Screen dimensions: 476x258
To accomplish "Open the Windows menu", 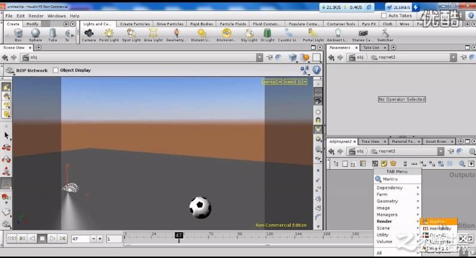I will tap(56, 16).
